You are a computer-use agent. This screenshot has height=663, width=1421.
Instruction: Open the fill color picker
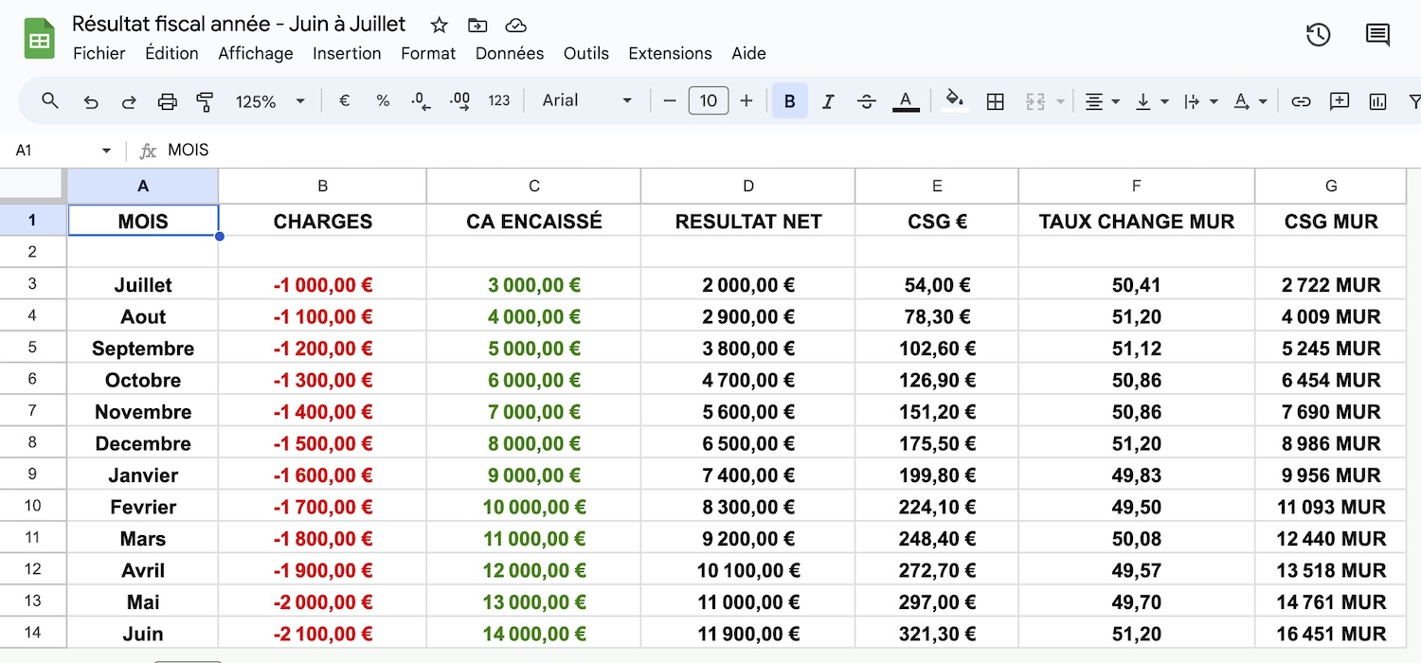[954, 100]
